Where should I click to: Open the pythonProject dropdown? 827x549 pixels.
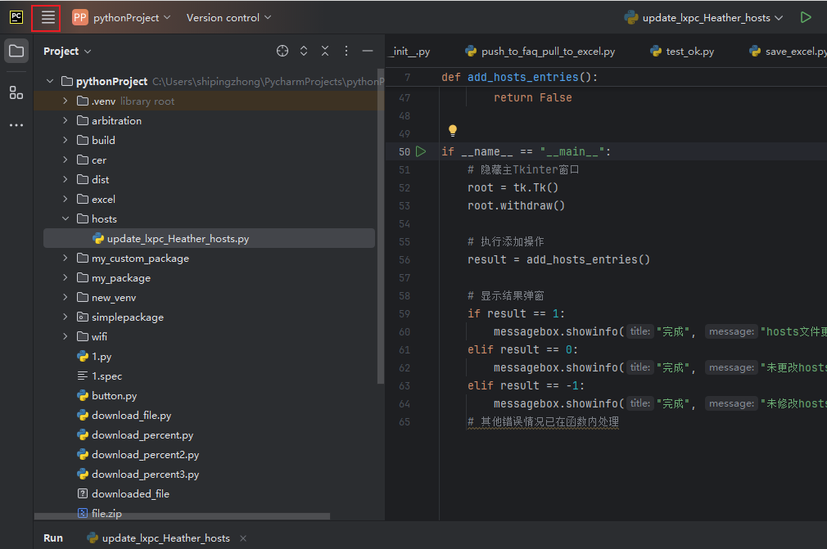point(132,17)
